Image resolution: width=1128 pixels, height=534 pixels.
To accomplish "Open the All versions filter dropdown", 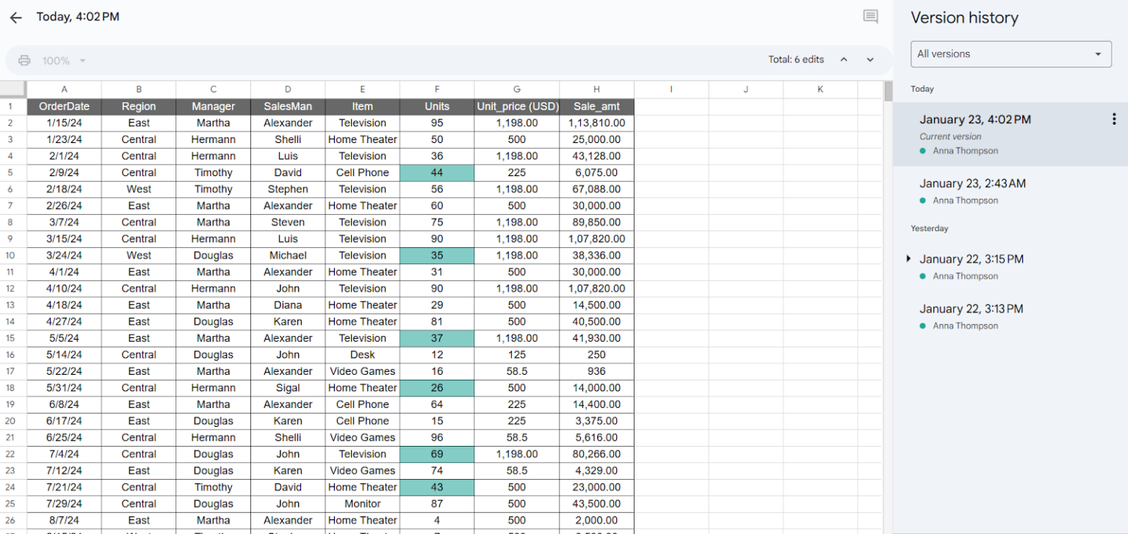I will click(1011, 54).
